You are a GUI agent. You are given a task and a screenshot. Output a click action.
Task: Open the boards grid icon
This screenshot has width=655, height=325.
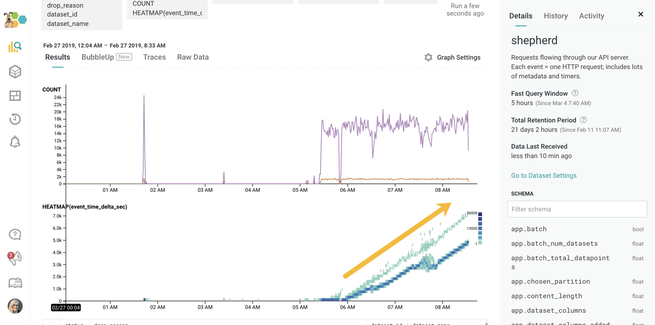pyautogui.click(x=15, y=96)
